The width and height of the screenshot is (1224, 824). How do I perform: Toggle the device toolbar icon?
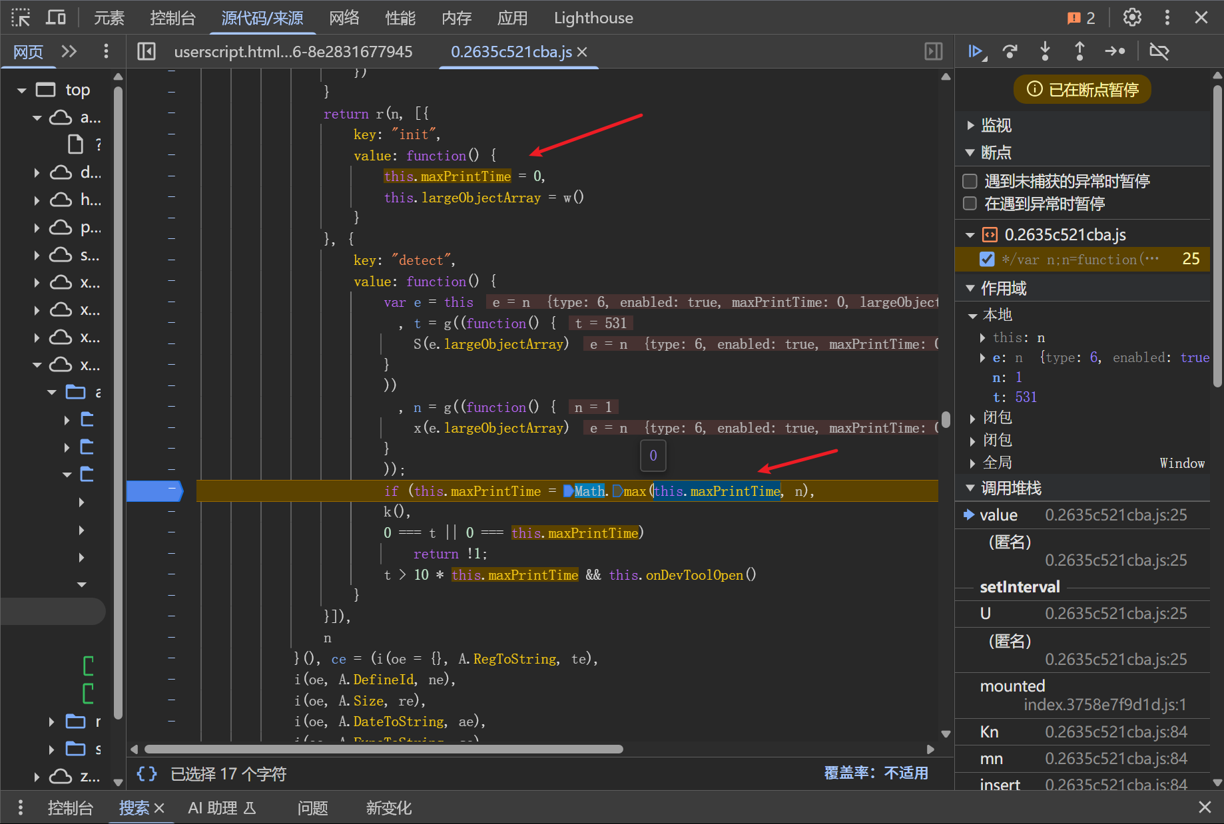[x=56, y=17]
